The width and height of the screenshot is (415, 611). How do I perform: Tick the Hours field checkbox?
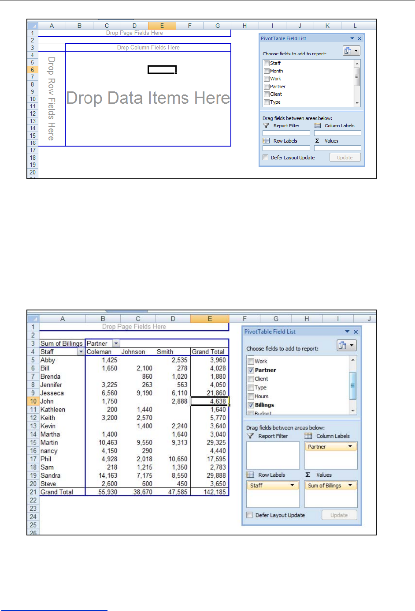(251, 396)
